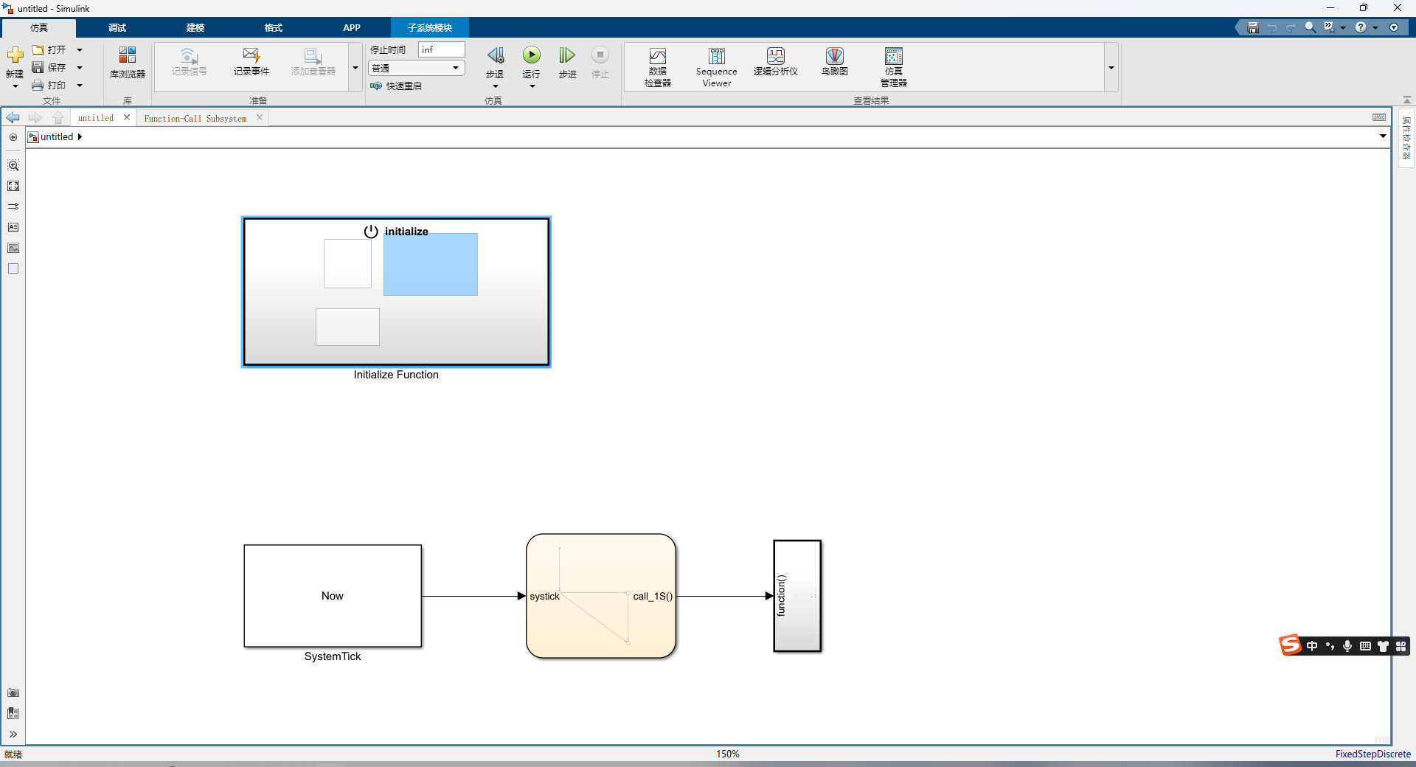Open the 运行 dropdown arrow
This screenshot has height=767, width=1416.
[532, 86]
